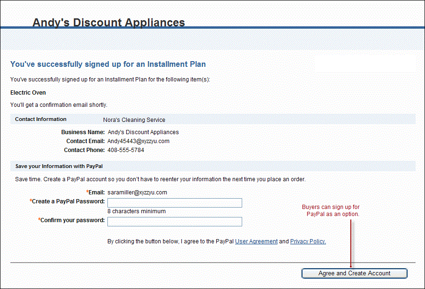425x289 pixels.
Task: Click the 8 characters minimum hint
Action: tap(137, 212)
